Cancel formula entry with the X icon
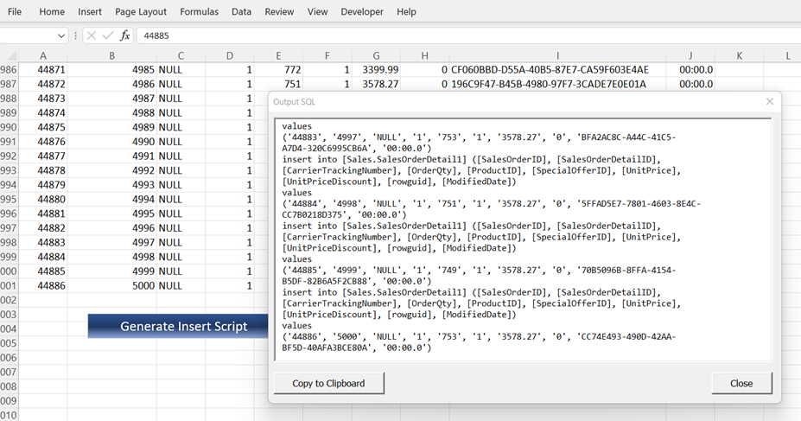801x421 pixels. point(92,35)
